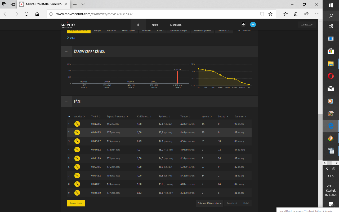
Task: Expand the Další link above the graph
Action: click(72, 38)
